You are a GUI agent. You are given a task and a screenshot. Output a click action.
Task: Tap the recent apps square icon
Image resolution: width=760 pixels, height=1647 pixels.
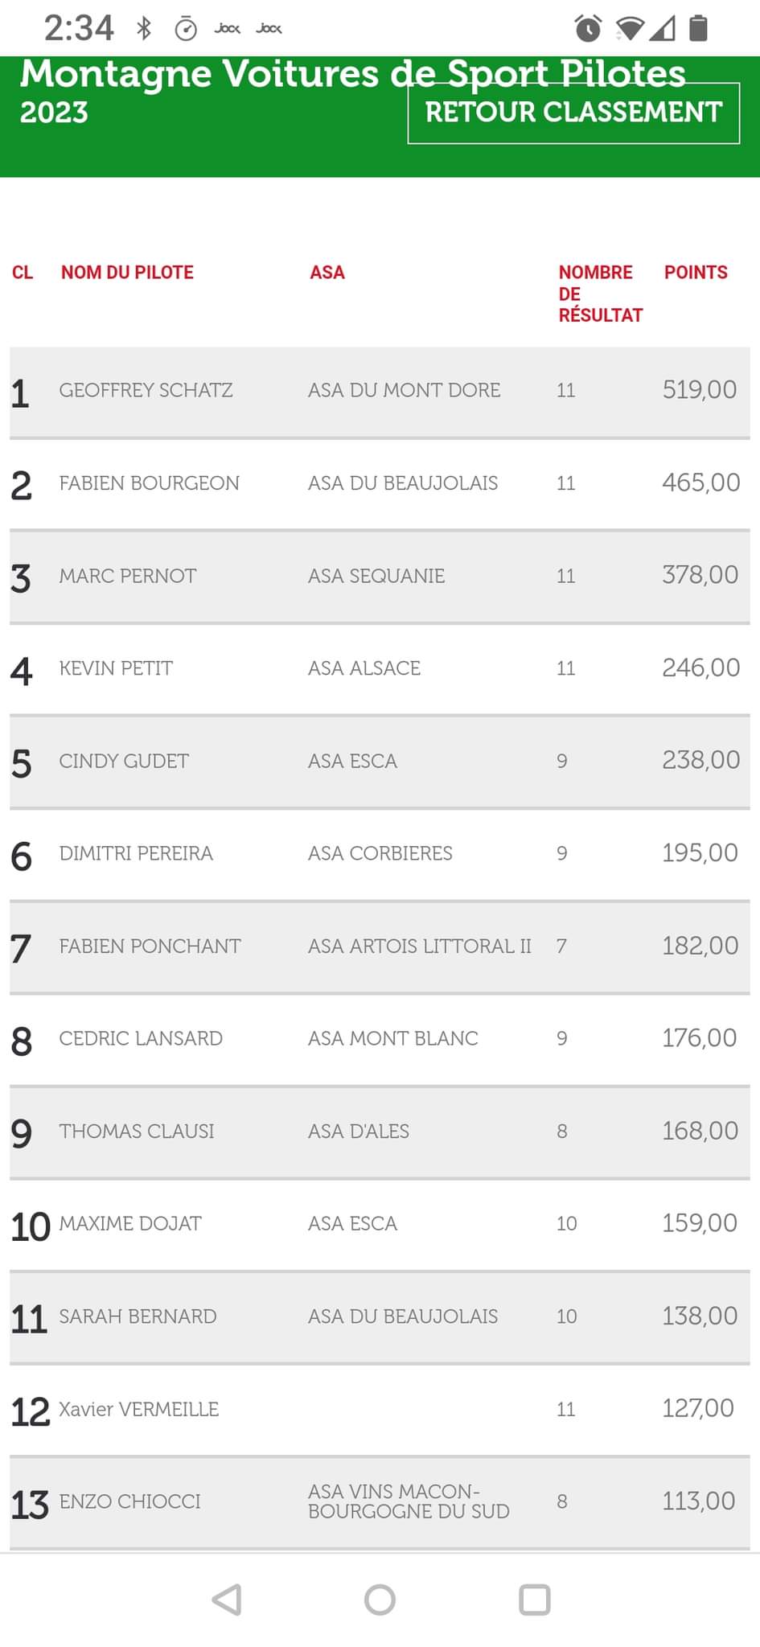(x=534, y=1600)
